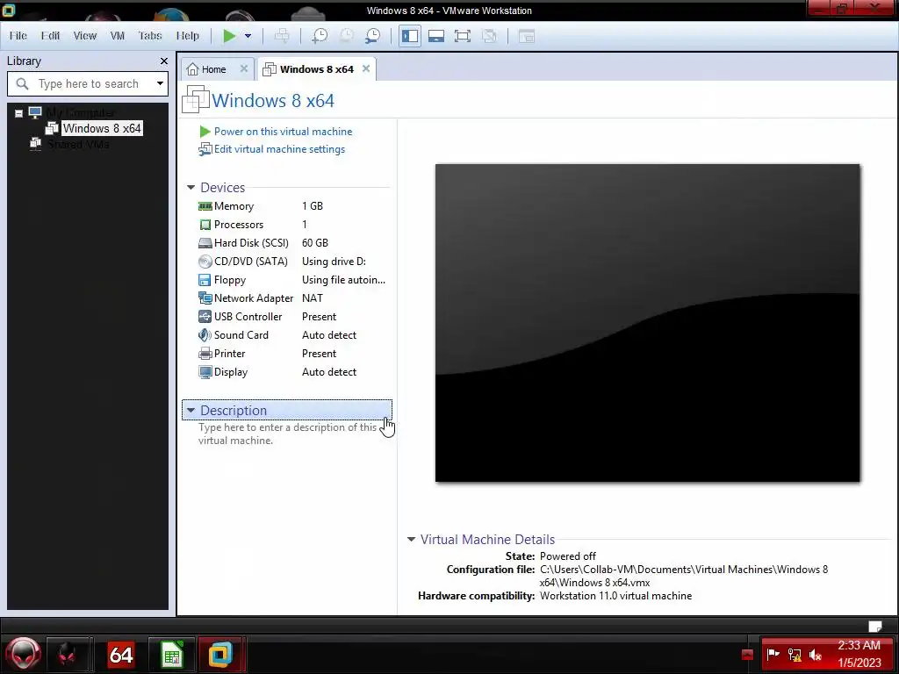Select Windows 8 x64 in Library tree
This screenshot has height=674, width=899.
tap(102, 128)
